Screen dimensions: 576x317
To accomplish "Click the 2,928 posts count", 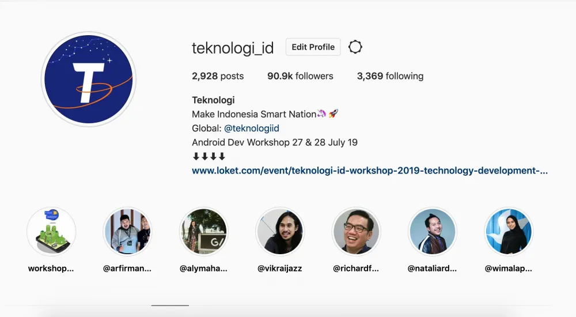I will tap(218, 76).
